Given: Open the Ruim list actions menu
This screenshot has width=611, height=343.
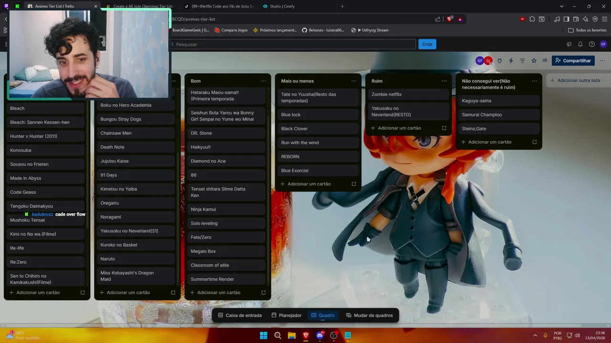Looking at the screenshot, I should coord(444,81).
